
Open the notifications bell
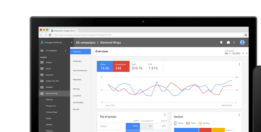tap(221, 42)
